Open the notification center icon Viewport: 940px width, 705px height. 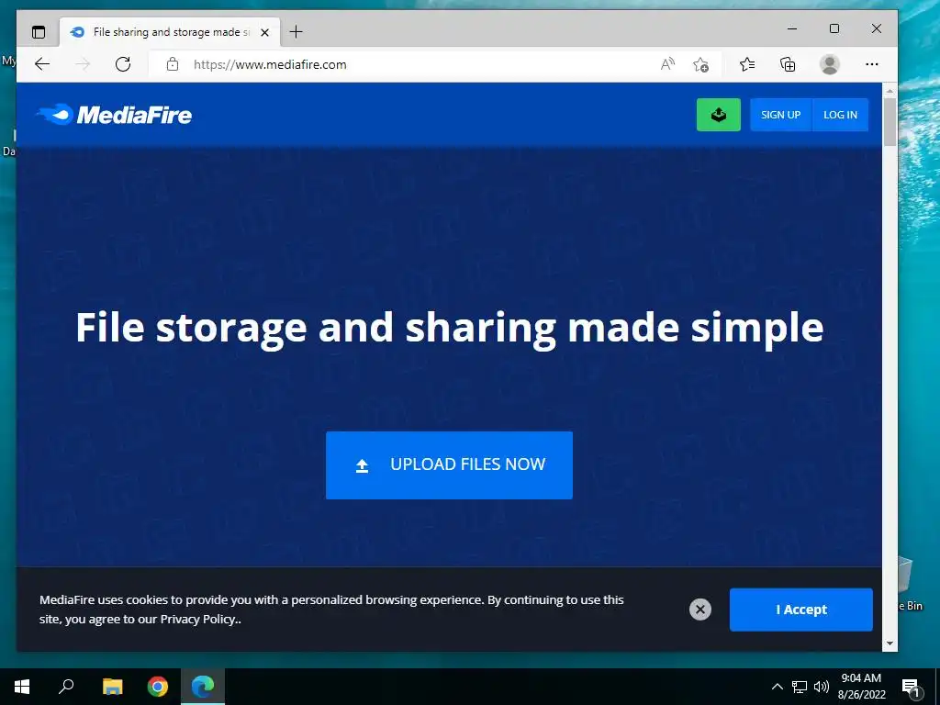(x=911, y=687)
